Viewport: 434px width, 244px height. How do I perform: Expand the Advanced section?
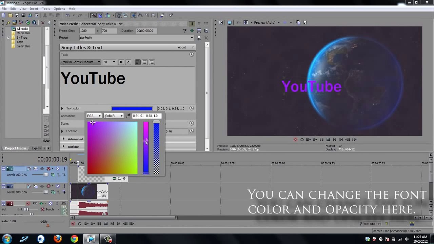(x=63, y=139)
